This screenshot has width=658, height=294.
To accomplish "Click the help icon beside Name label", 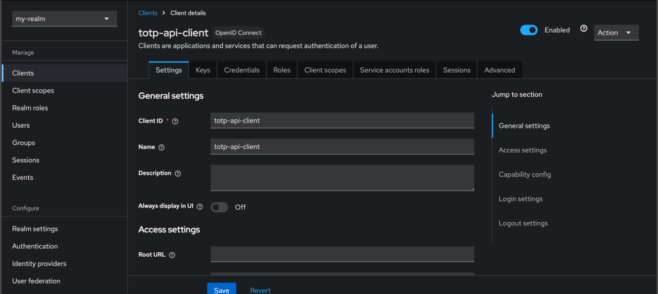I will tap(161, 147).
